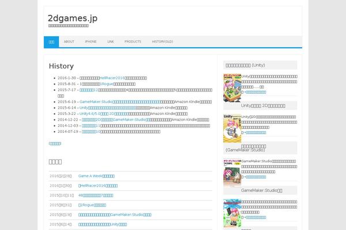Click the first Unity book cover thumbnail

232,88
